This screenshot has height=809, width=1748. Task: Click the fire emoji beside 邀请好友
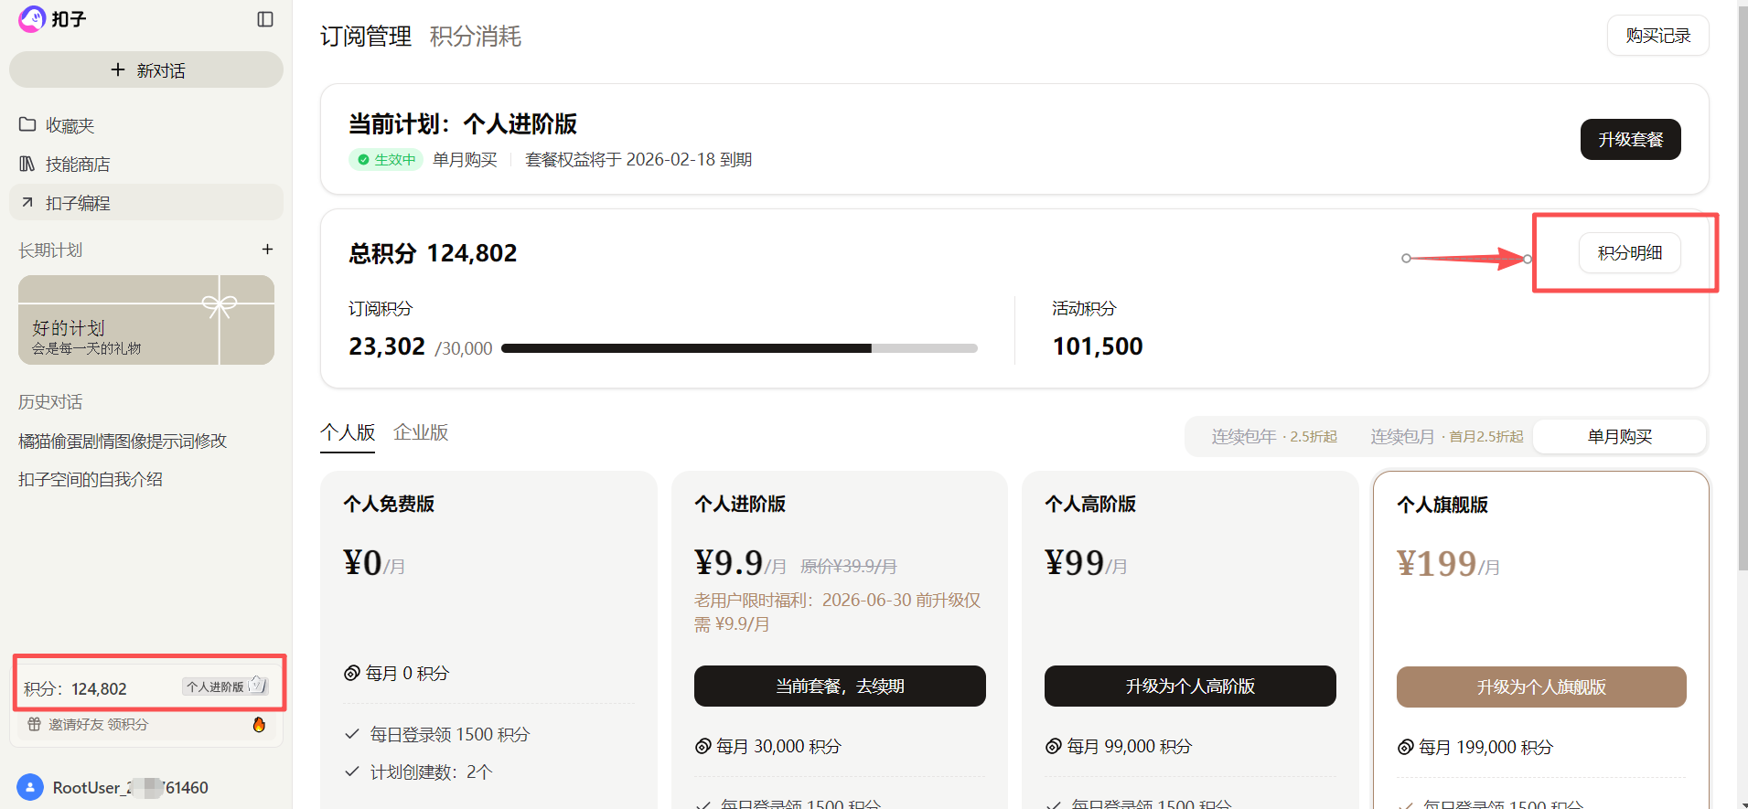259,724
